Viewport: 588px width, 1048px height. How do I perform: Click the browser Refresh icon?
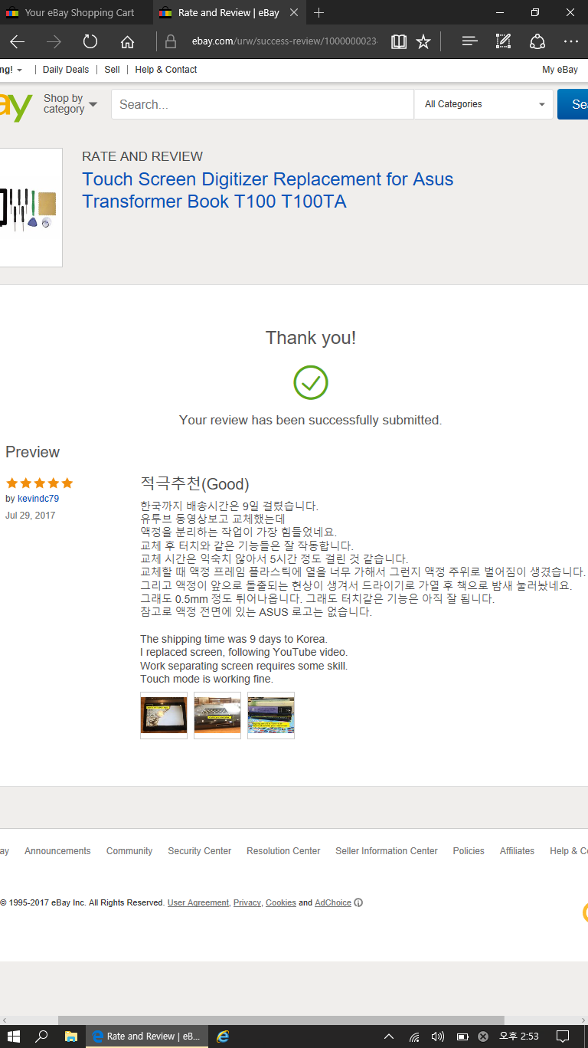point(90,41)
